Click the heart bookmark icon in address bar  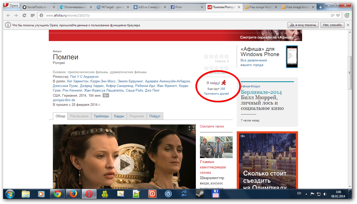338,16
